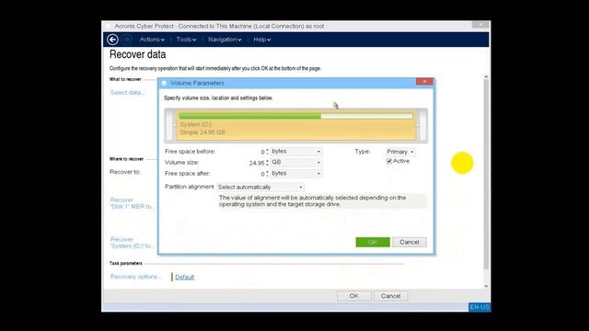The height and width of the screenshot is (331, 589).
Task: Click the Recovery options link
Action: click(x=135, y=277)
